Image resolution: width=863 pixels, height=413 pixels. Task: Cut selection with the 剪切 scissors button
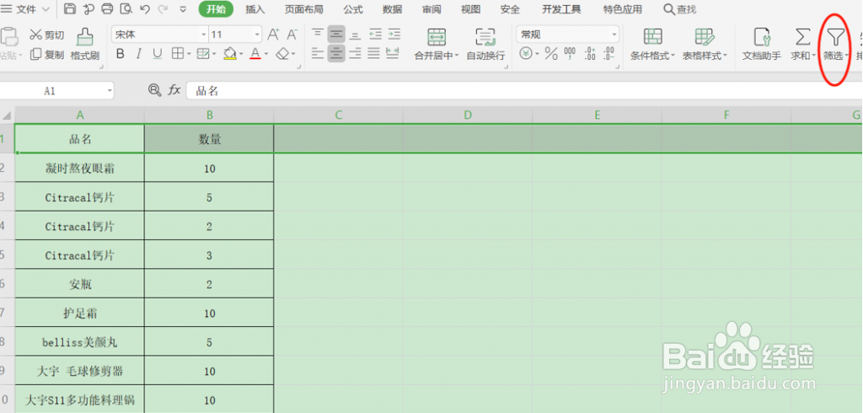coord(46,35)
